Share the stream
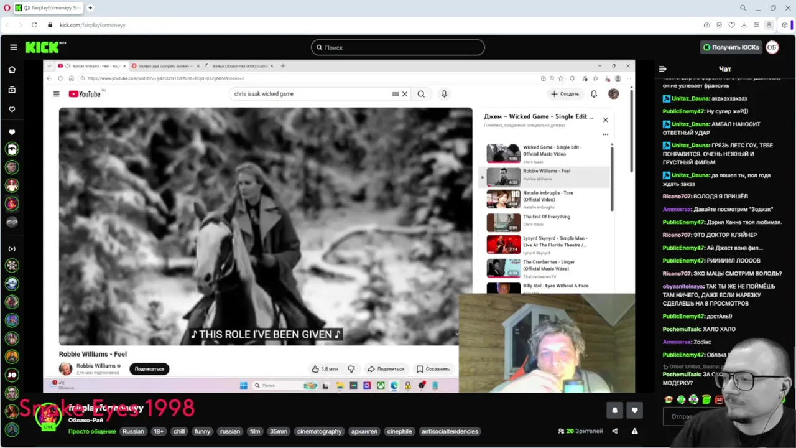The width and height of the screenshot is (796, 448). click(615, 431)
